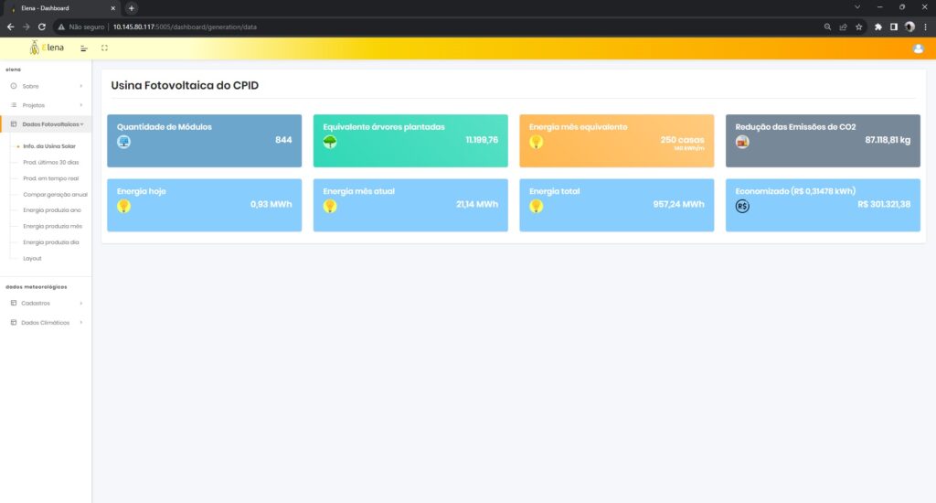Image resolution: width=936 pixels, height=503 pixels.
Task: Select Energia produzia mês menu item
Action: pyautogui.click(x=52, y=226)
